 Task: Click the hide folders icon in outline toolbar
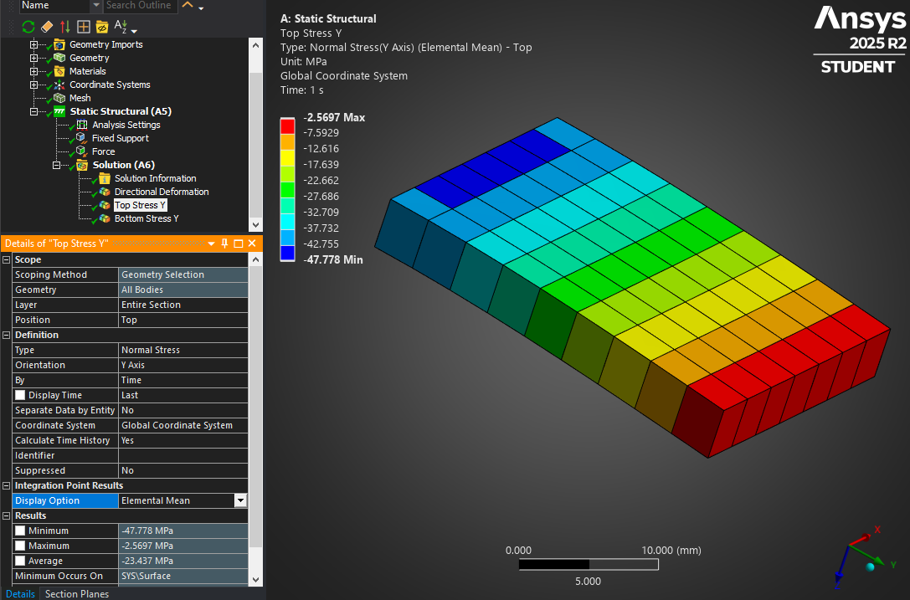(101, 27)
